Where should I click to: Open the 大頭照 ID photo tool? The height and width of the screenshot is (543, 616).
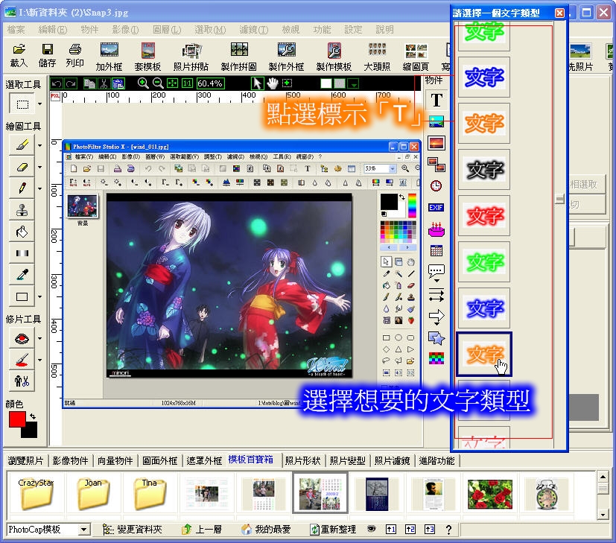377,57
